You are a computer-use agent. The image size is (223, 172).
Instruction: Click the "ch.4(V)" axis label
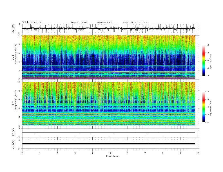coord(13,144)
